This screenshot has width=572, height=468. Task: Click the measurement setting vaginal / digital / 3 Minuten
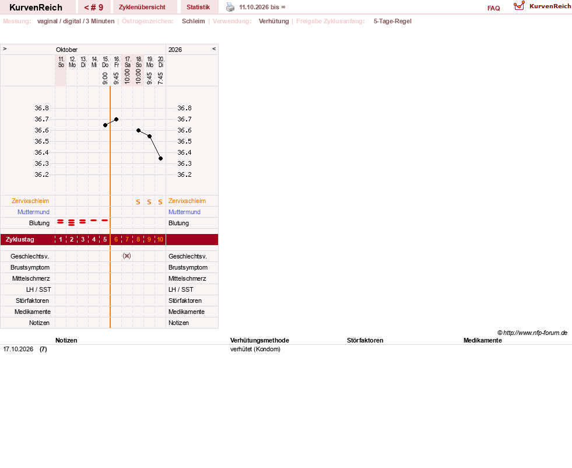(x=76, y=21)
